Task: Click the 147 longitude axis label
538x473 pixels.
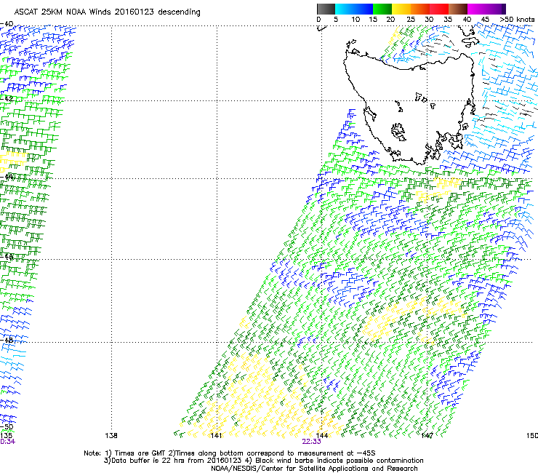Action: pyautogui.click(x=427, y=436)
